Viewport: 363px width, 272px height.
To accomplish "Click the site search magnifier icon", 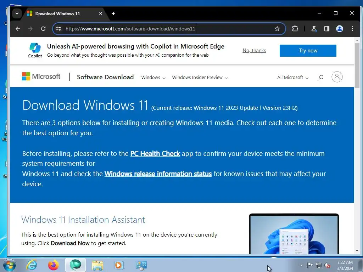I will click(320, 78).
